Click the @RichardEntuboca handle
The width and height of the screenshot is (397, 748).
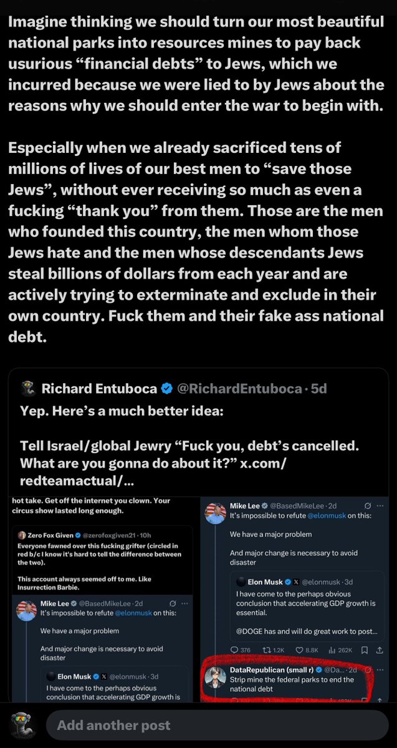point(241,389)
